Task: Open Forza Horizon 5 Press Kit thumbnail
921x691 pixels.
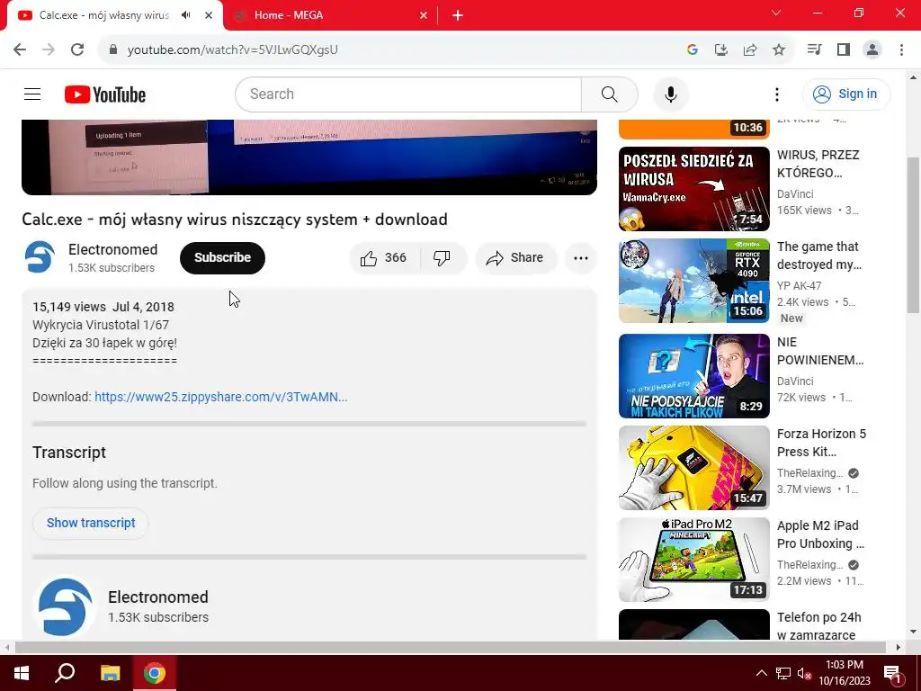Action: pos(693,468)
